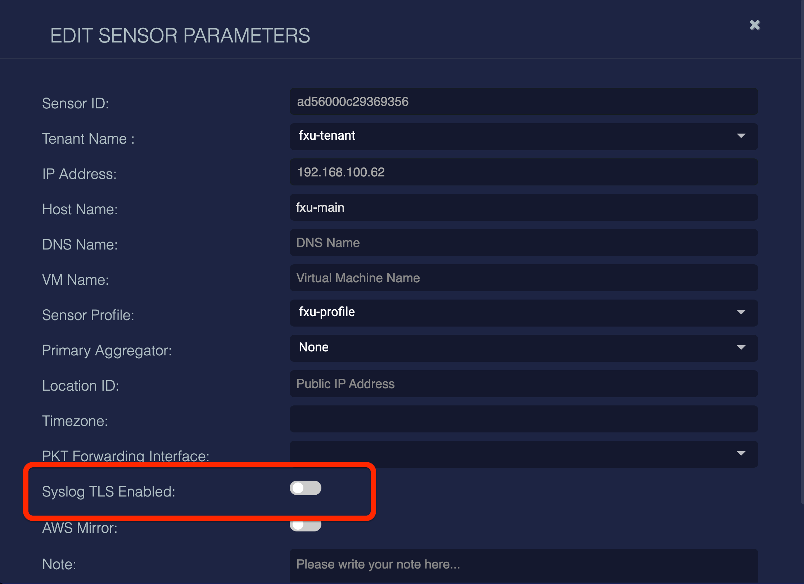The width and height of the screenshot is (804, 584).
Task: Click into the DNS Name field
Action: tap(524, 243)
